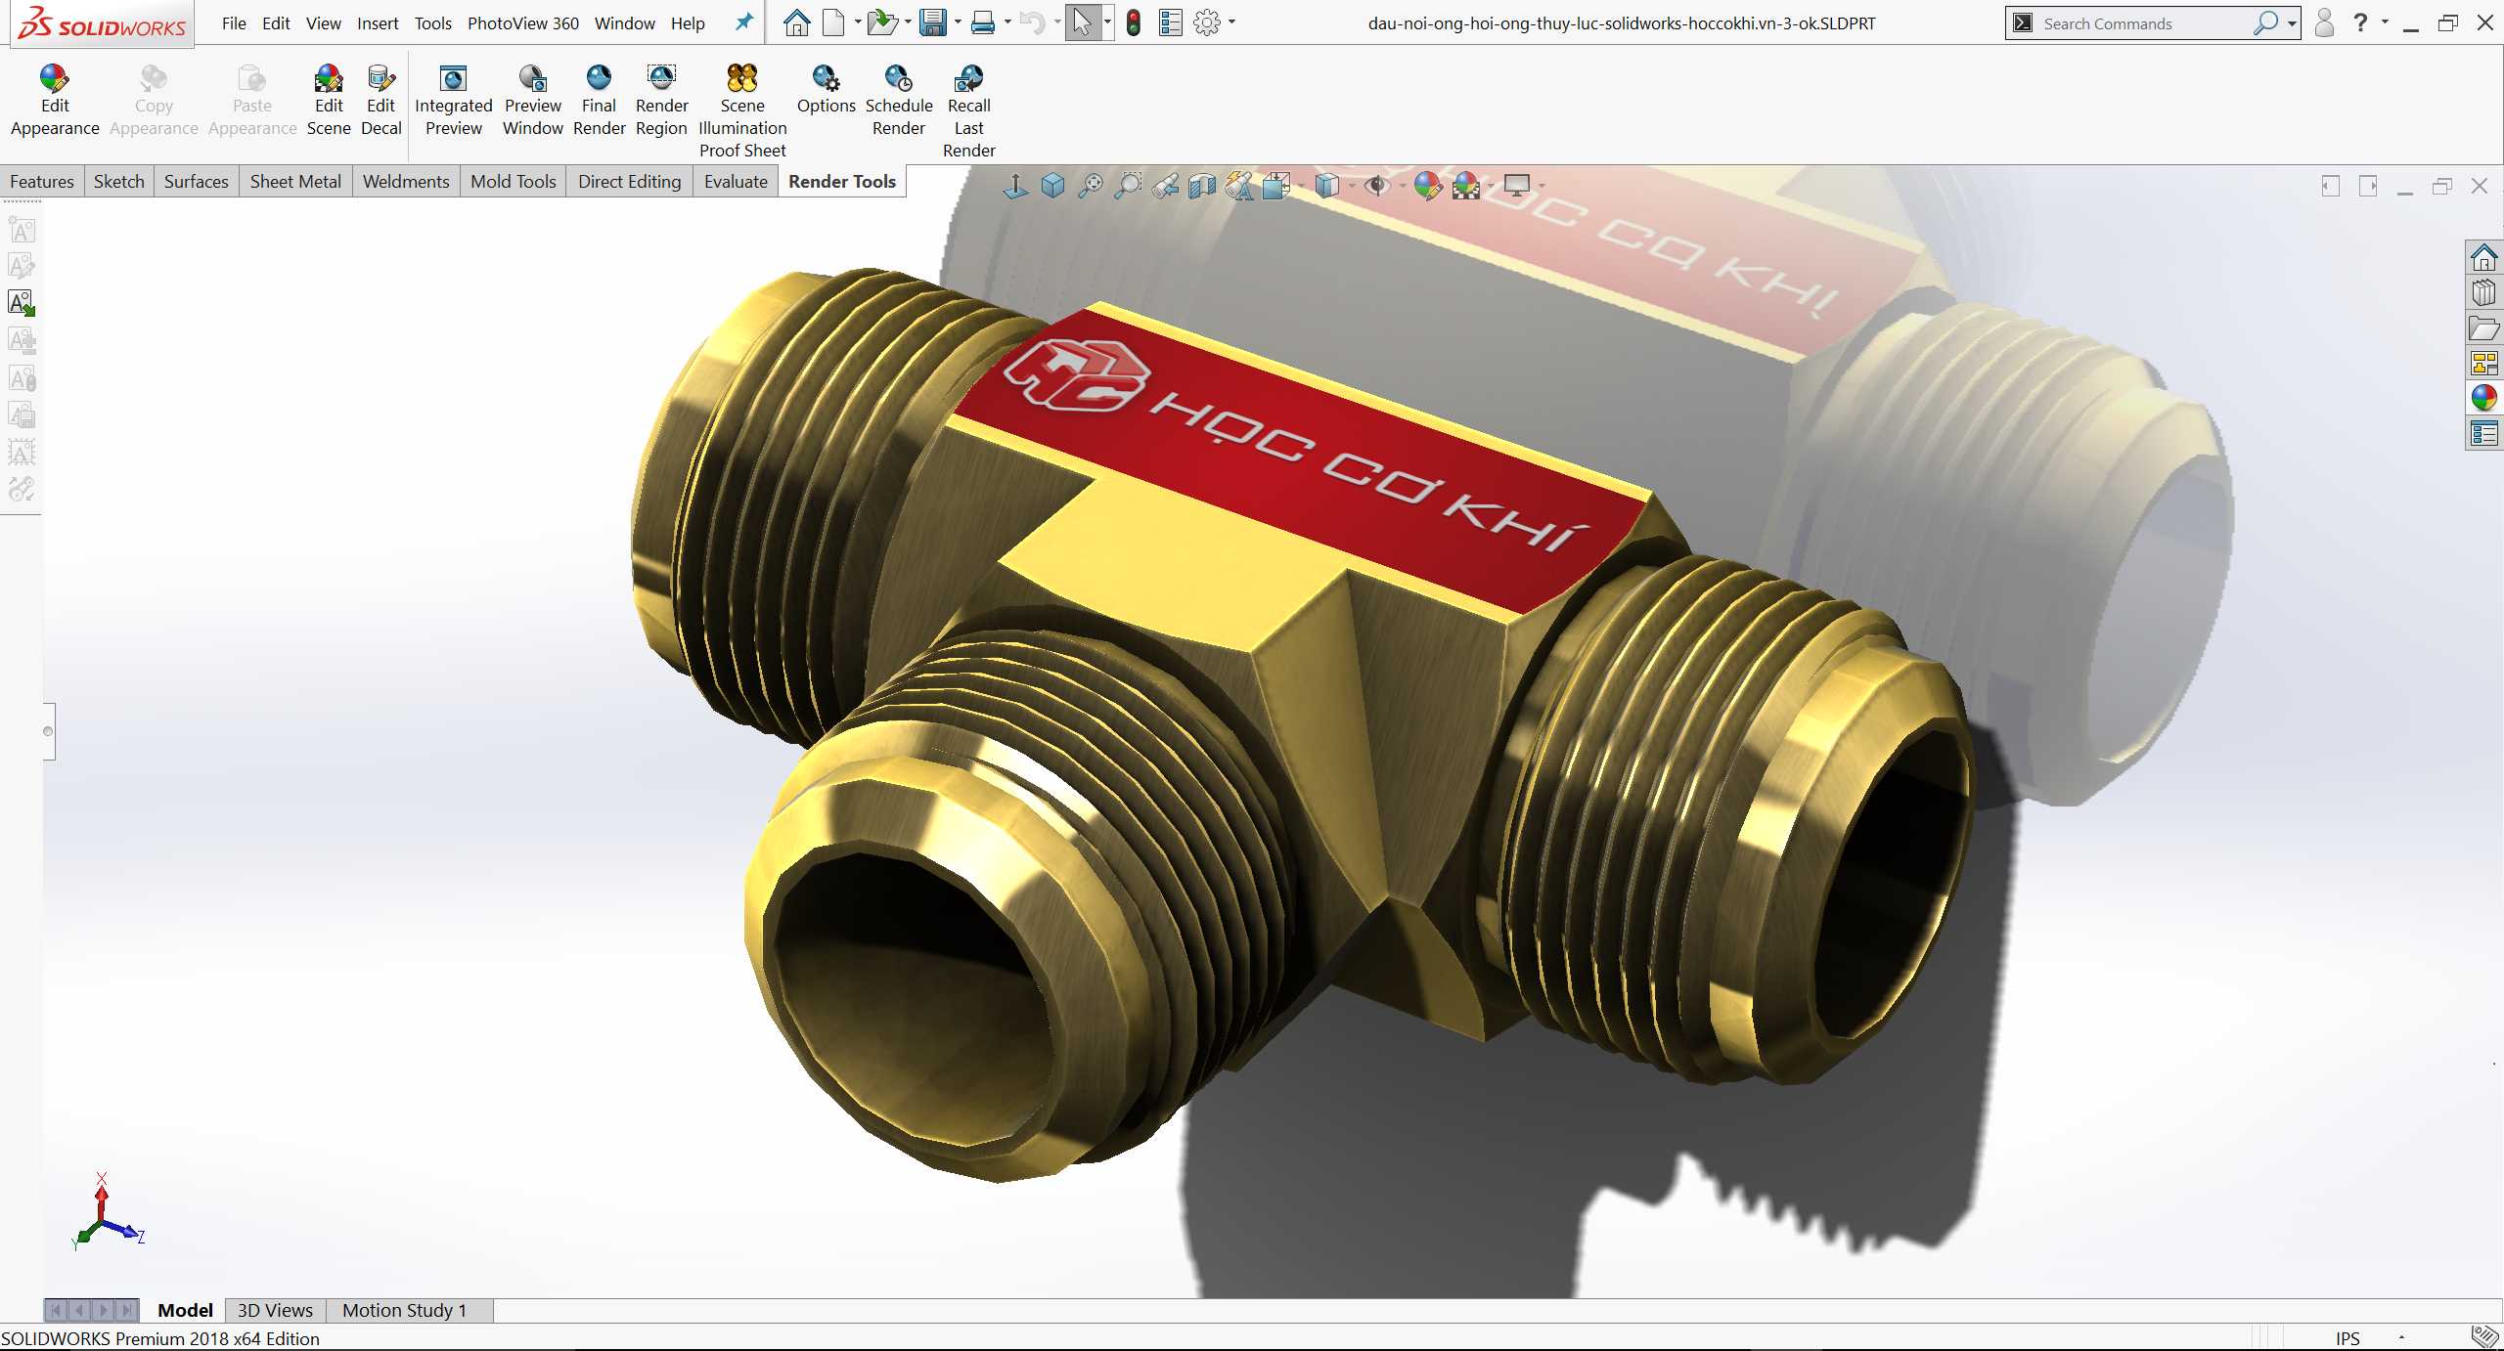The width and height of the screenshot is (2504, 1351).
Task: Create a new document
Action: [833, 22]
